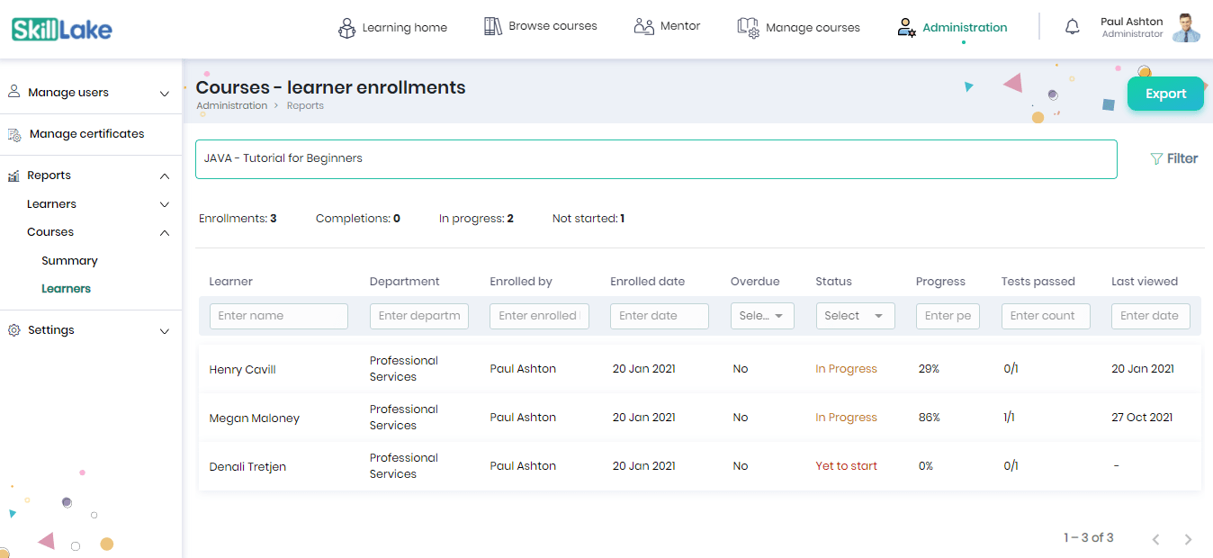1213x558 pixels.
Task: Follow the Reports breadcrumb link
Action: click(305, 106)
